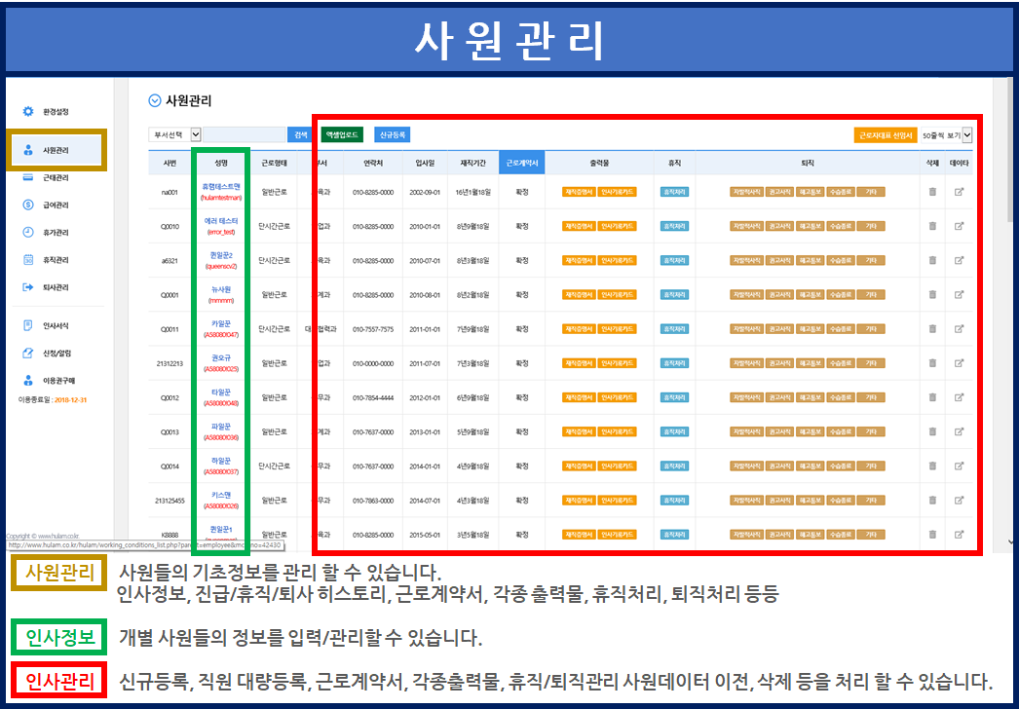The height and width of the screenshot is (709, 1019).
Task: Open employee name link 휴램테스트맨
Action: pos(221,186)
